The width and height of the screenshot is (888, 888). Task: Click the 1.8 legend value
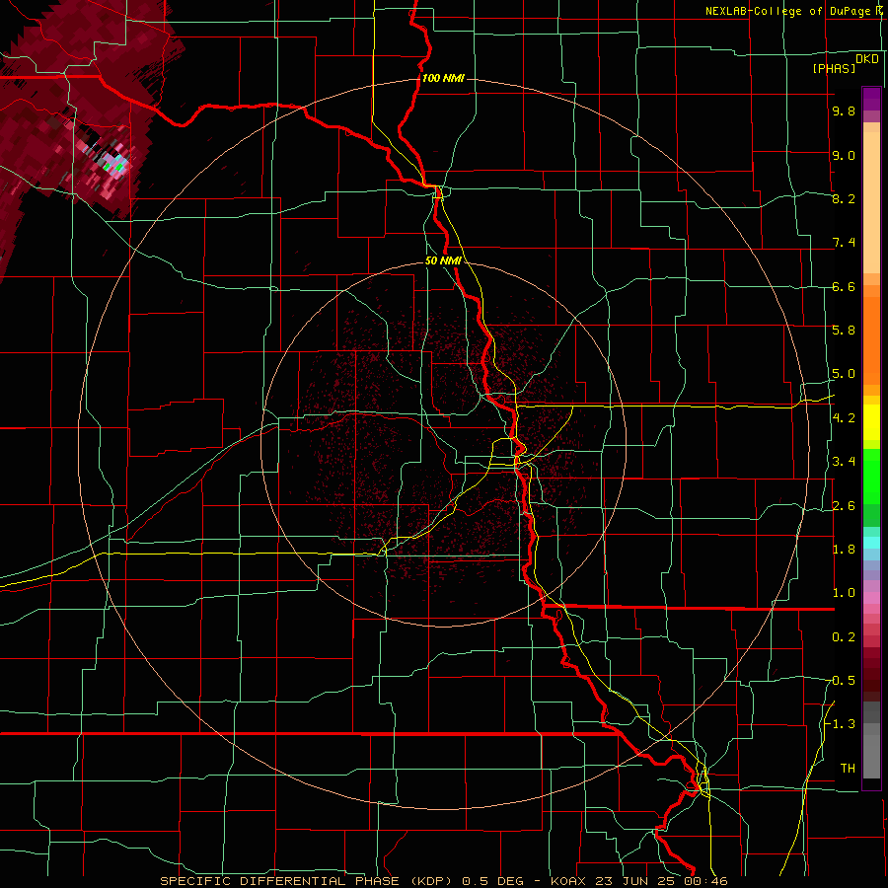click(844, 550)
